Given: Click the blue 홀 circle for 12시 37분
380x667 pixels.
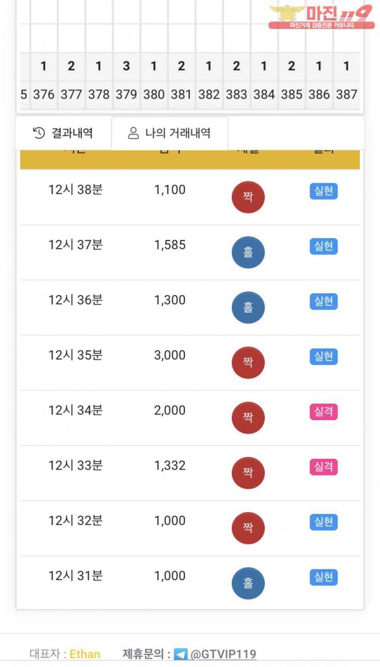Looking at the screenshot, I should pyautogui.click(x=248, y=252).
